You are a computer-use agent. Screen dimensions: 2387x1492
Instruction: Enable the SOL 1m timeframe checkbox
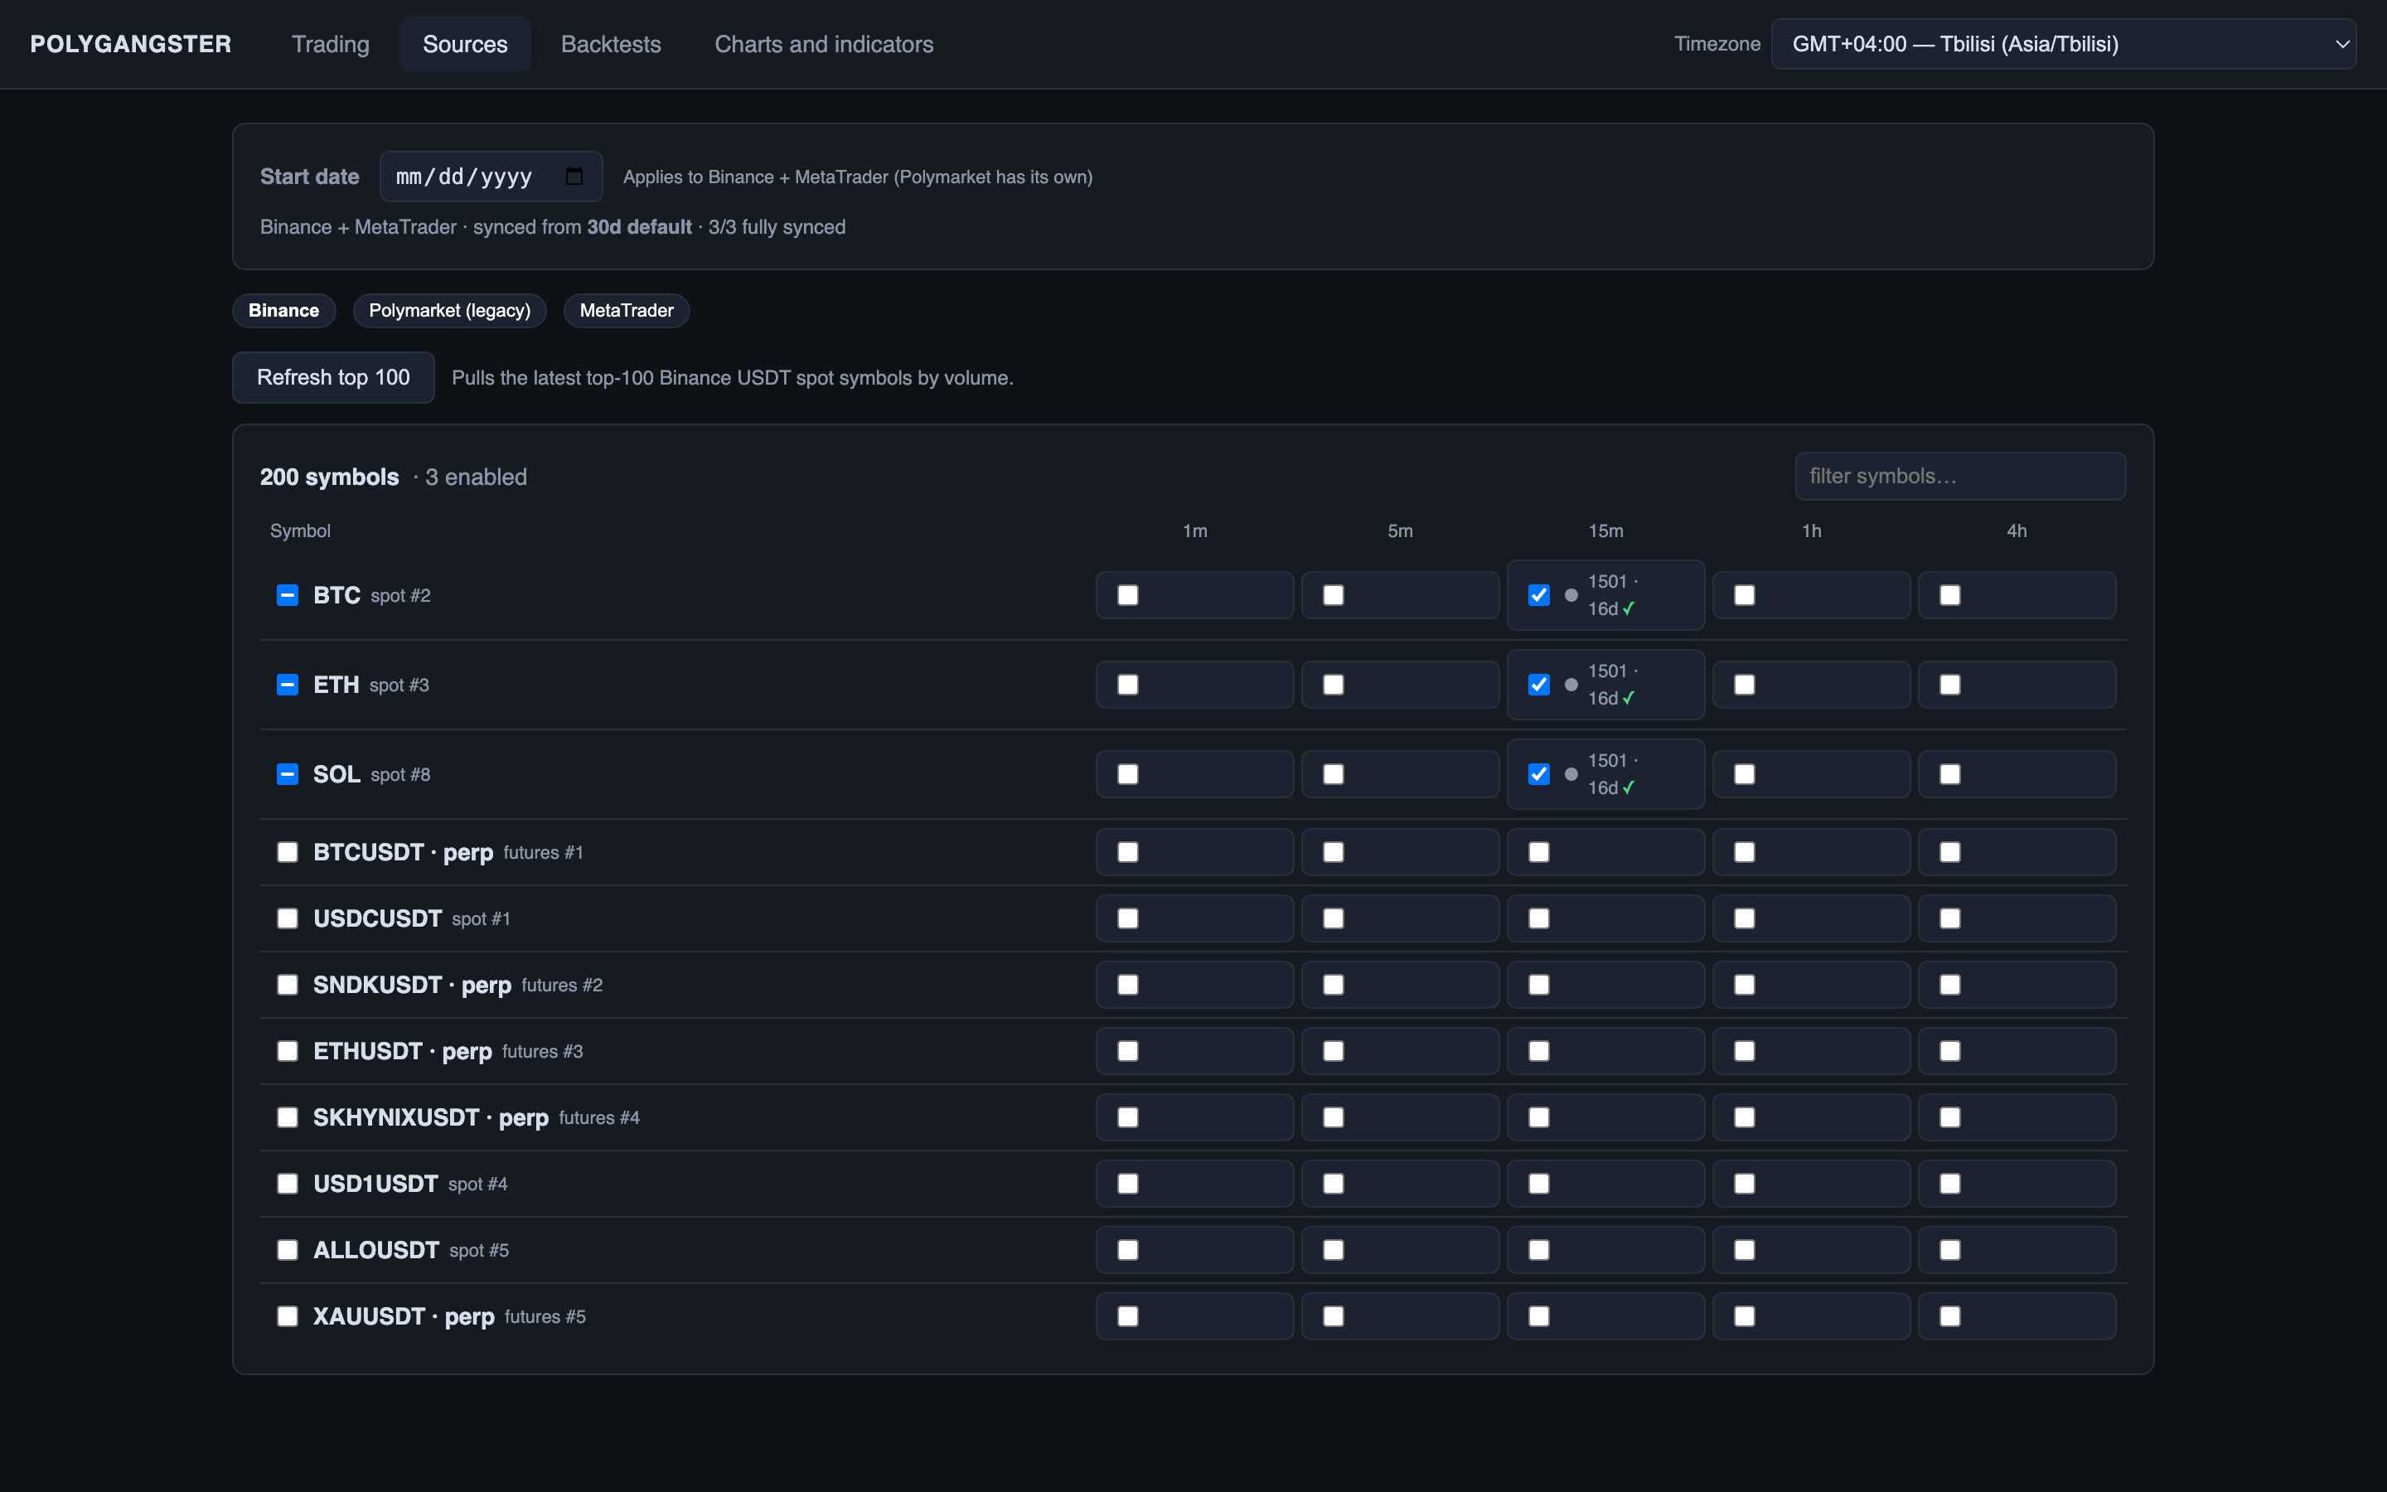point(1127,775)
